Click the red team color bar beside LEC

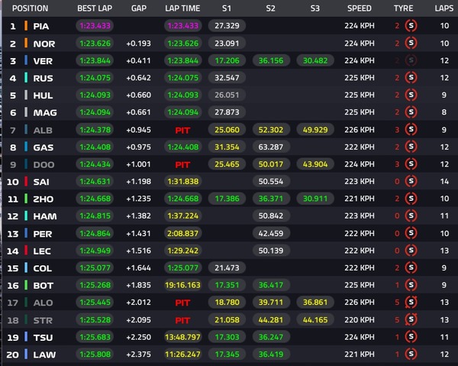click(27, 251)
